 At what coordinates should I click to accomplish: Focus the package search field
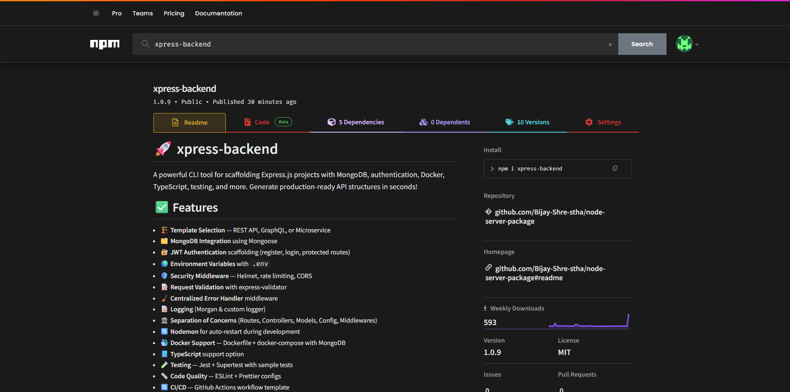[375, 44]
